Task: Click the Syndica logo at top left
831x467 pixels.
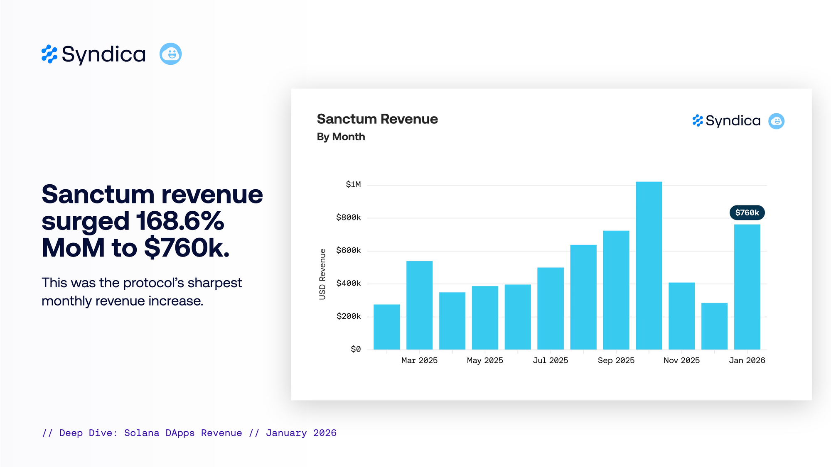Action: click(x=93, y=54)
